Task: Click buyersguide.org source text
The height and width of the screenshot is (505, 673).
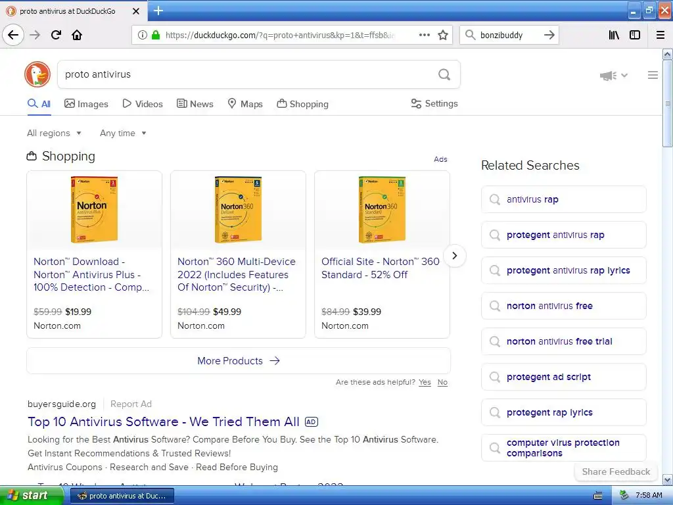Action: pos(62,404)
